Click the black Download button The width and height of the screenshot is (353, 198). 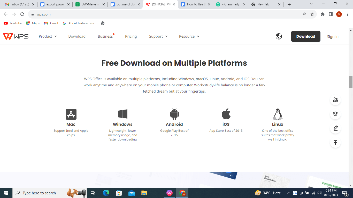306,36
